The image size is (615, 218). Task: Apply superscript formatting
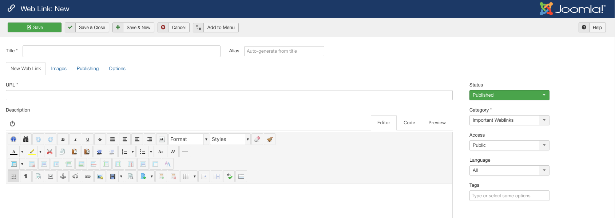point(173,152)
